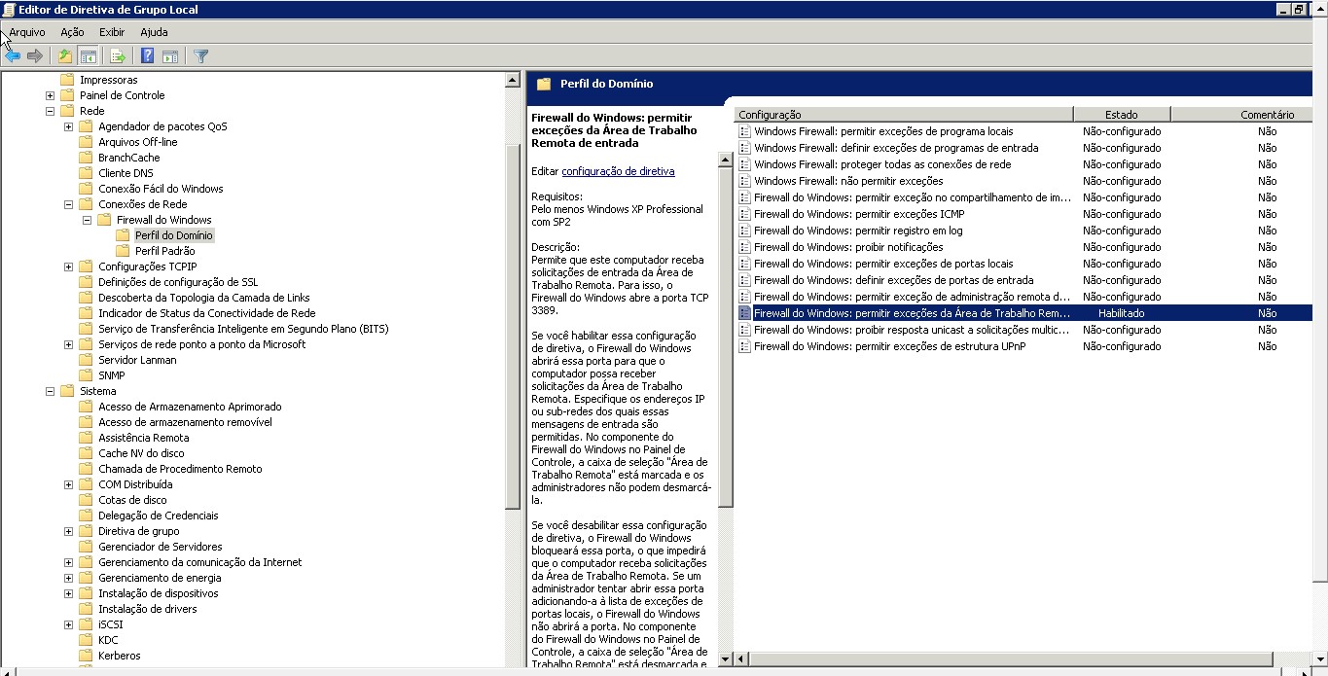Collapse the 'Rede' tree node

tap(50, 111)
